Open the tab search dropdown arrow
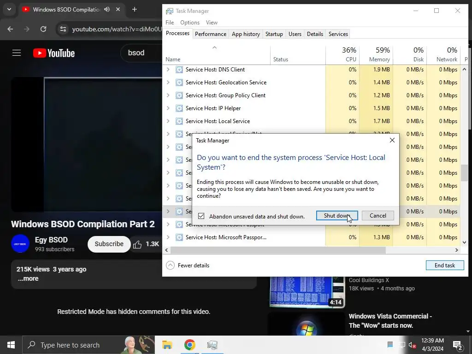The image size is (472, 354). [x=9, y=9]
